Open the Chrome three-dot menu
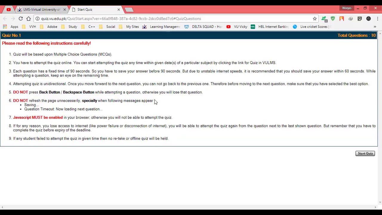 pos(378,19)
